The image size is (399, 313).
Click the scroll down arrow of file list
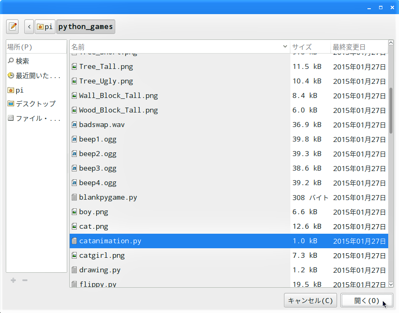pyautogui.click(x=391, y=284)
